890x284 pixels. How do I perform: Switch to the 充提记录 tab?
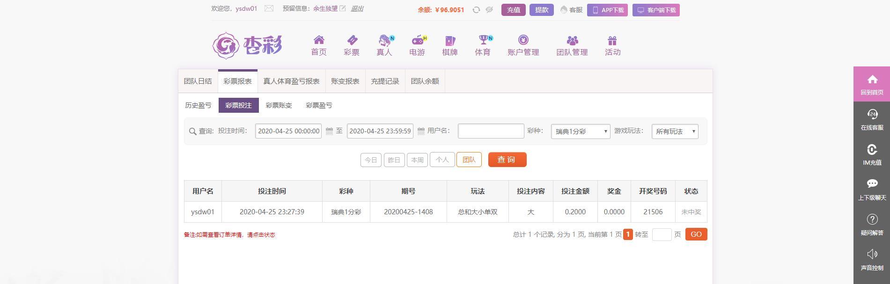(385, 81)
